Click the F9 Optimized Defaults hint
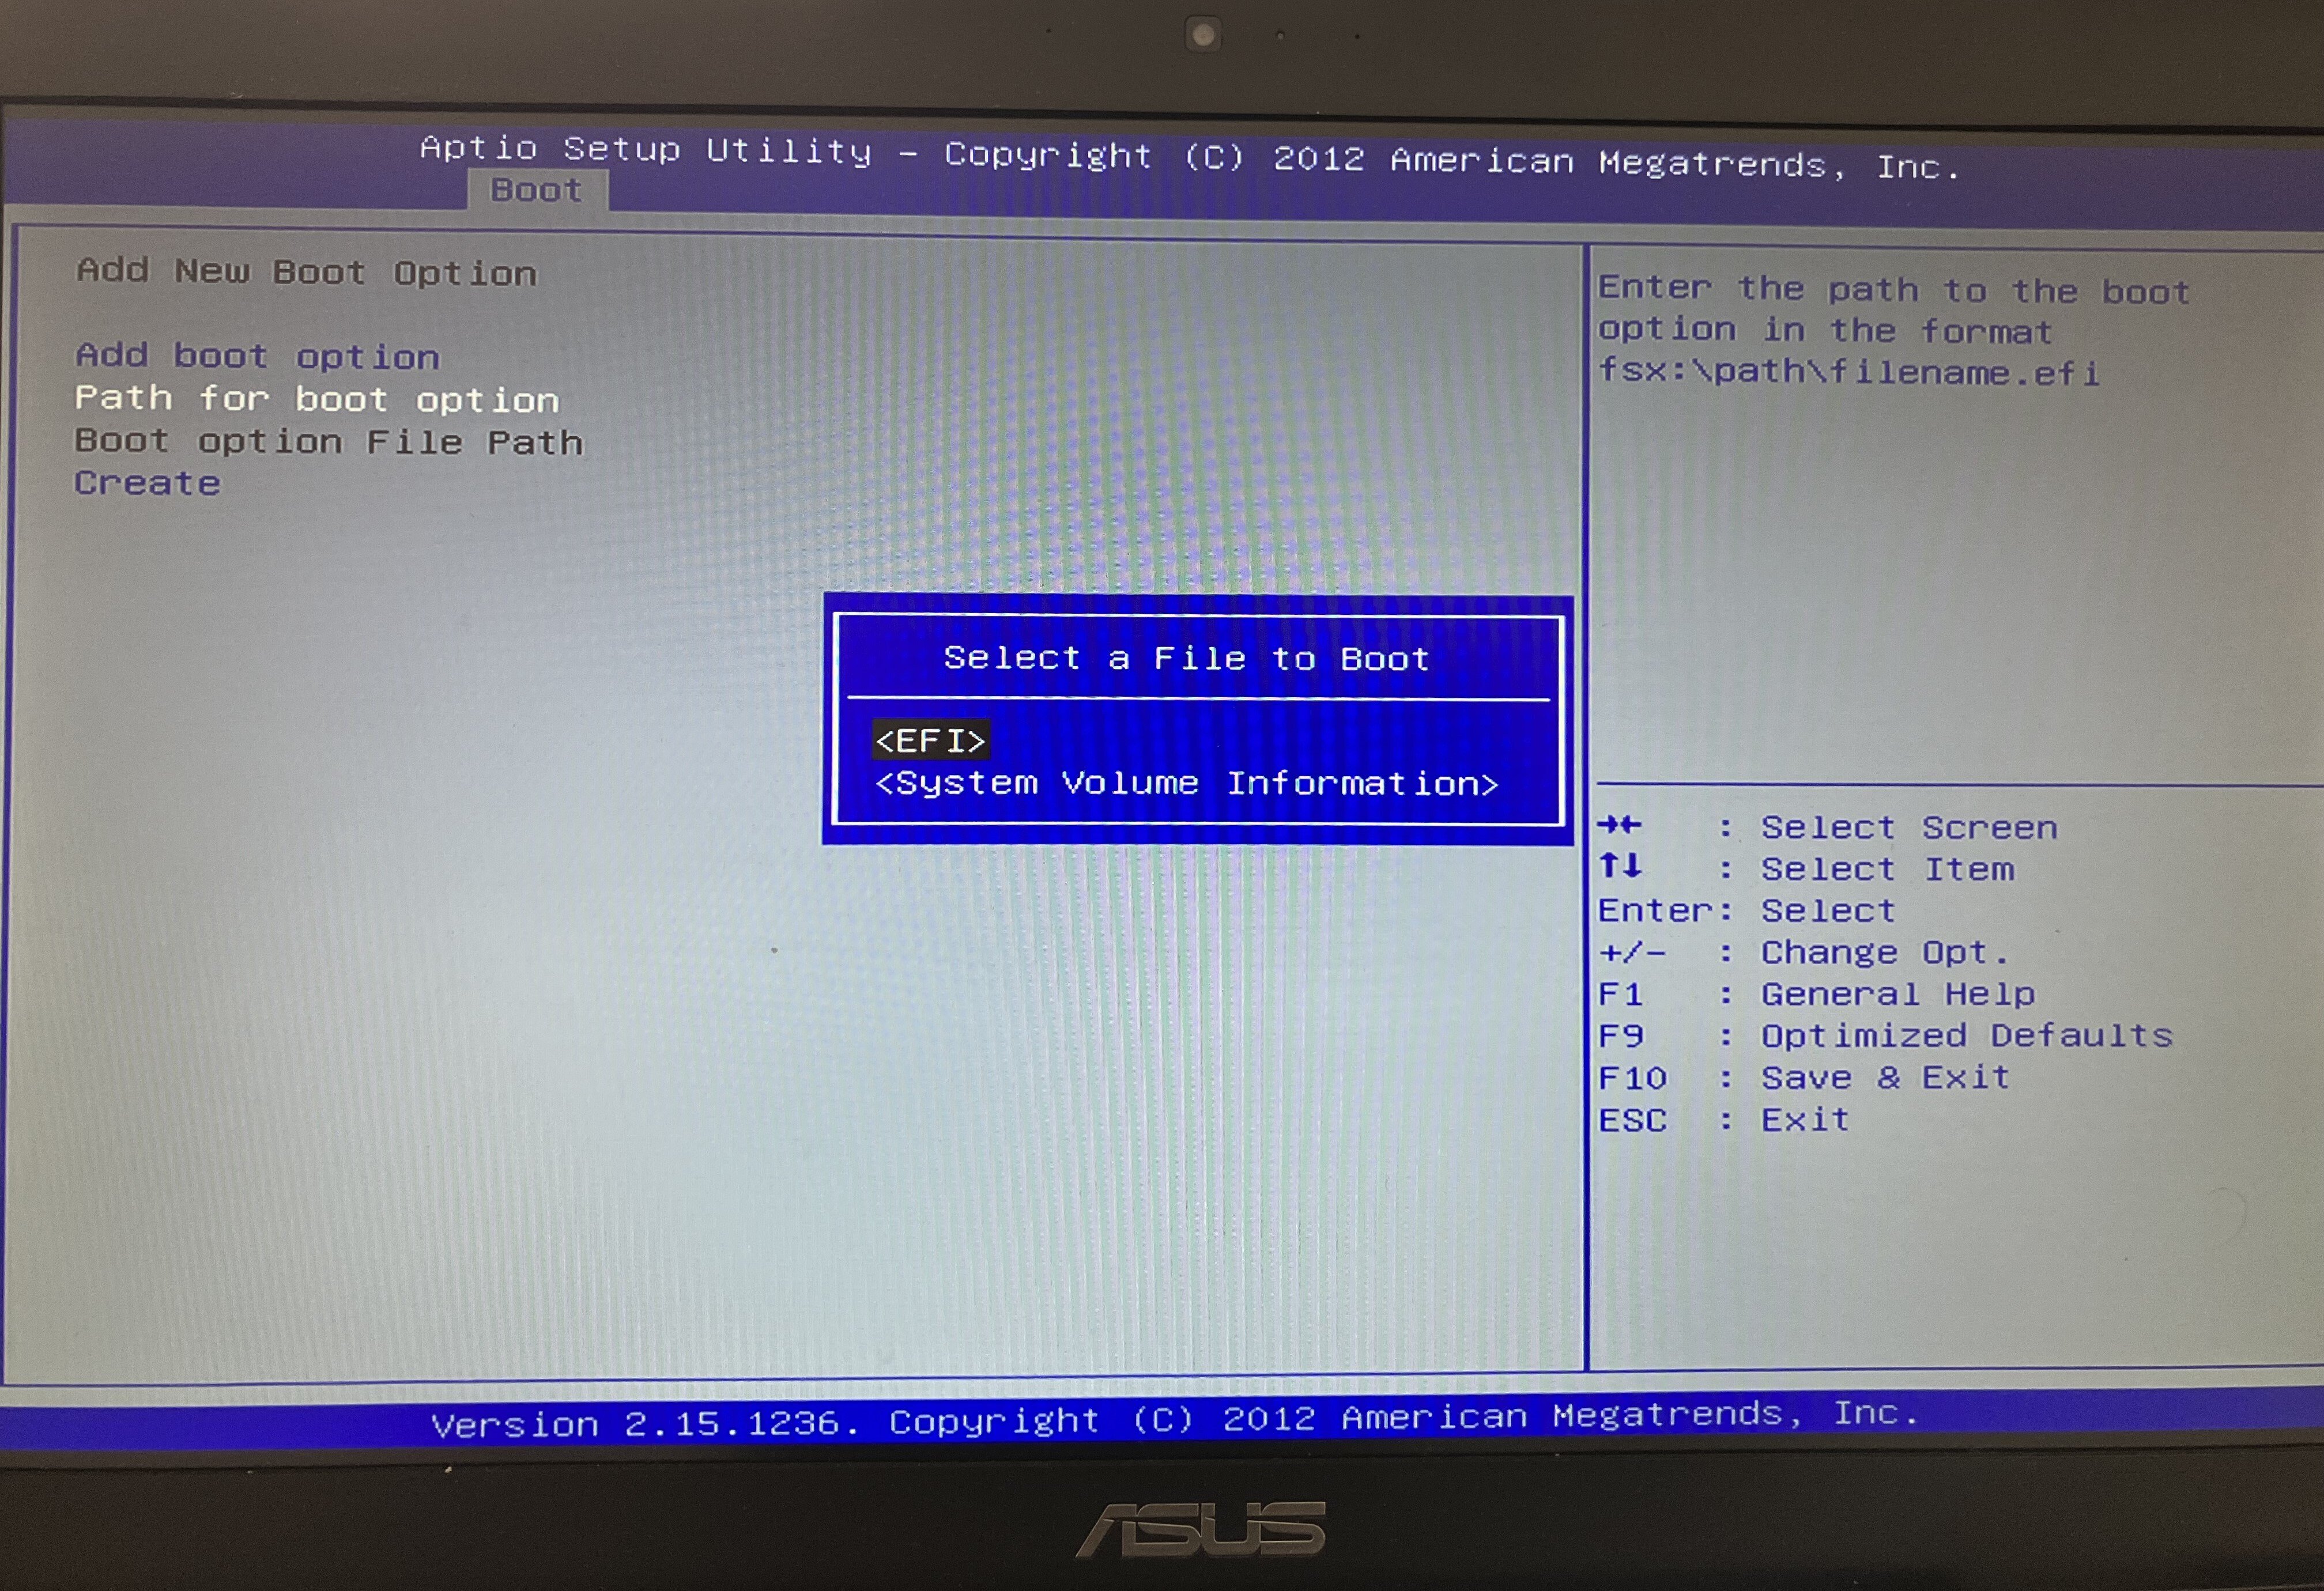Viewport: 2324px width, 1591px height. pyautogui.click(x=1886, y=1035)
